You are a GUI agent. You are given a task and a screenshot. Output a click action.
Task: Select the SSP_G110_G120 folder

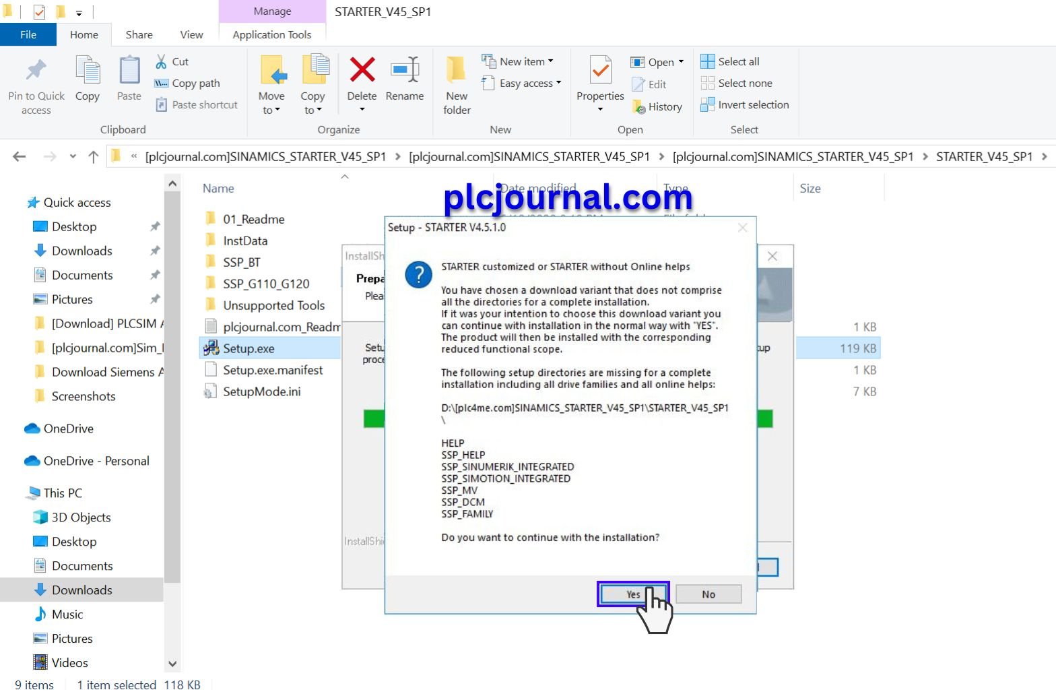266,284
